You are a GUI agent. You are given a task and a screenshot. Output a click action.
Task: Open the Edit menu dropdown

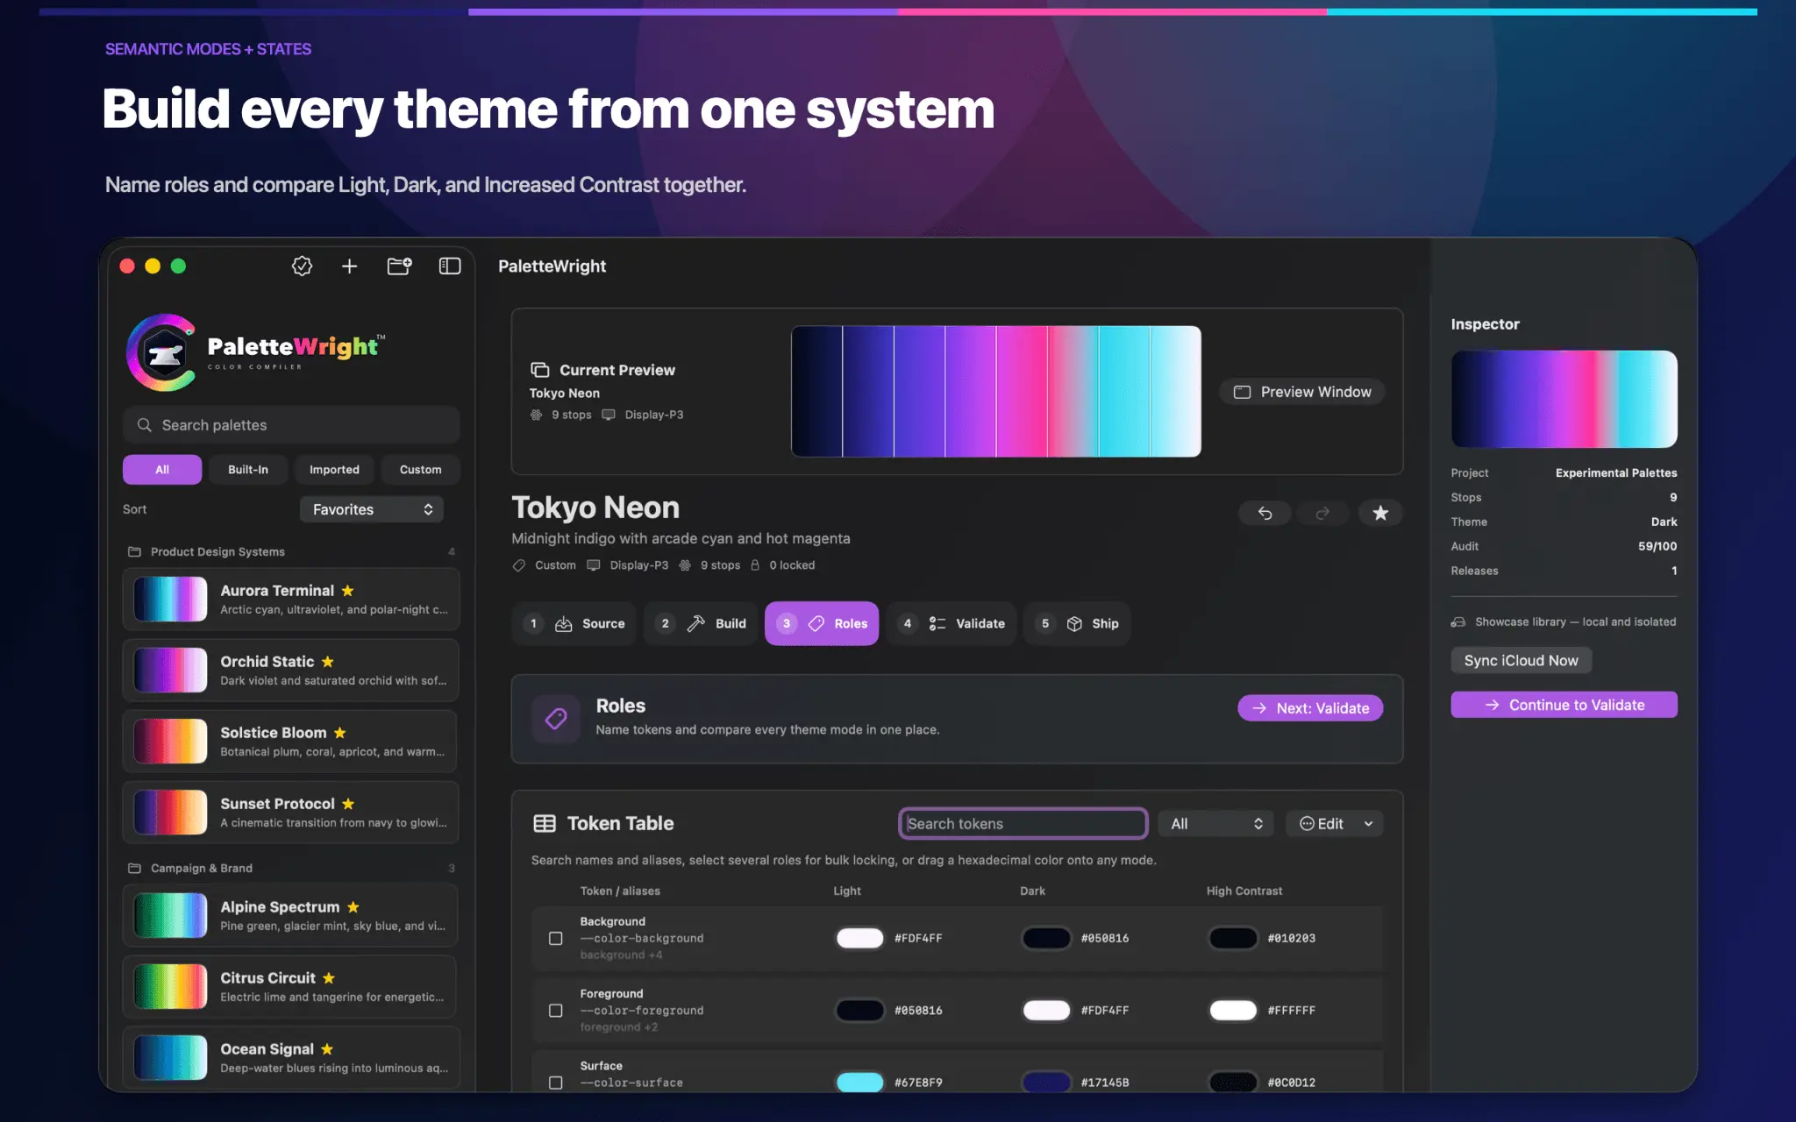1335,824
